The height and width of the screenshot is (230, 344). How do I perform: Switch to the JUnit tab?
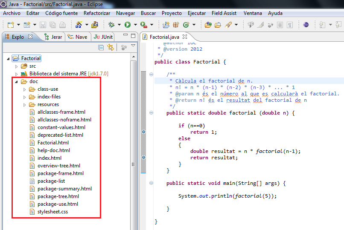[x=103, y=37]
